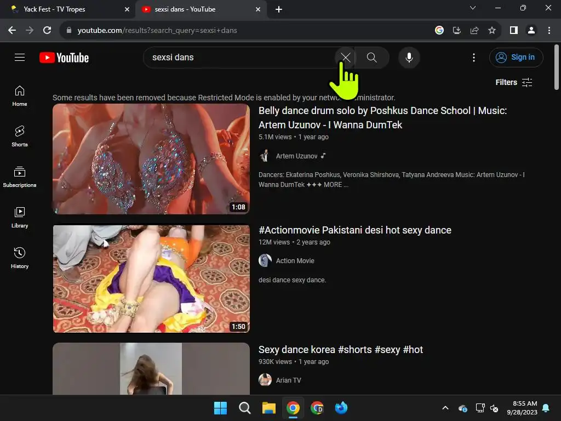This screenshot has height=421, width=561.
Task: Open Library in sidebar
Action: coord(20,217)
